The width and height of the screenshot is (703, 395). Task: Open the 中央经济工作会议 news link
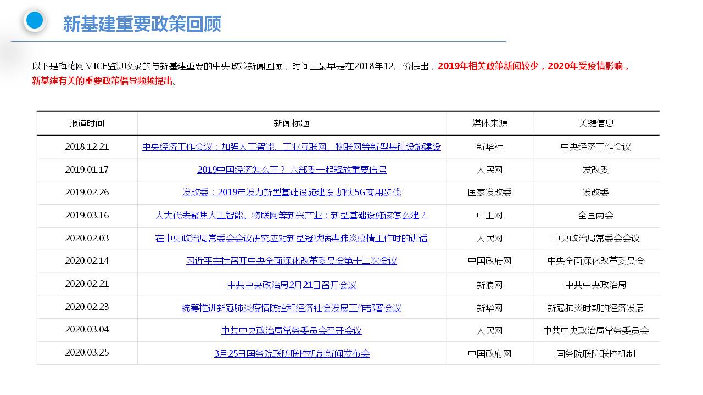[291, 147]
